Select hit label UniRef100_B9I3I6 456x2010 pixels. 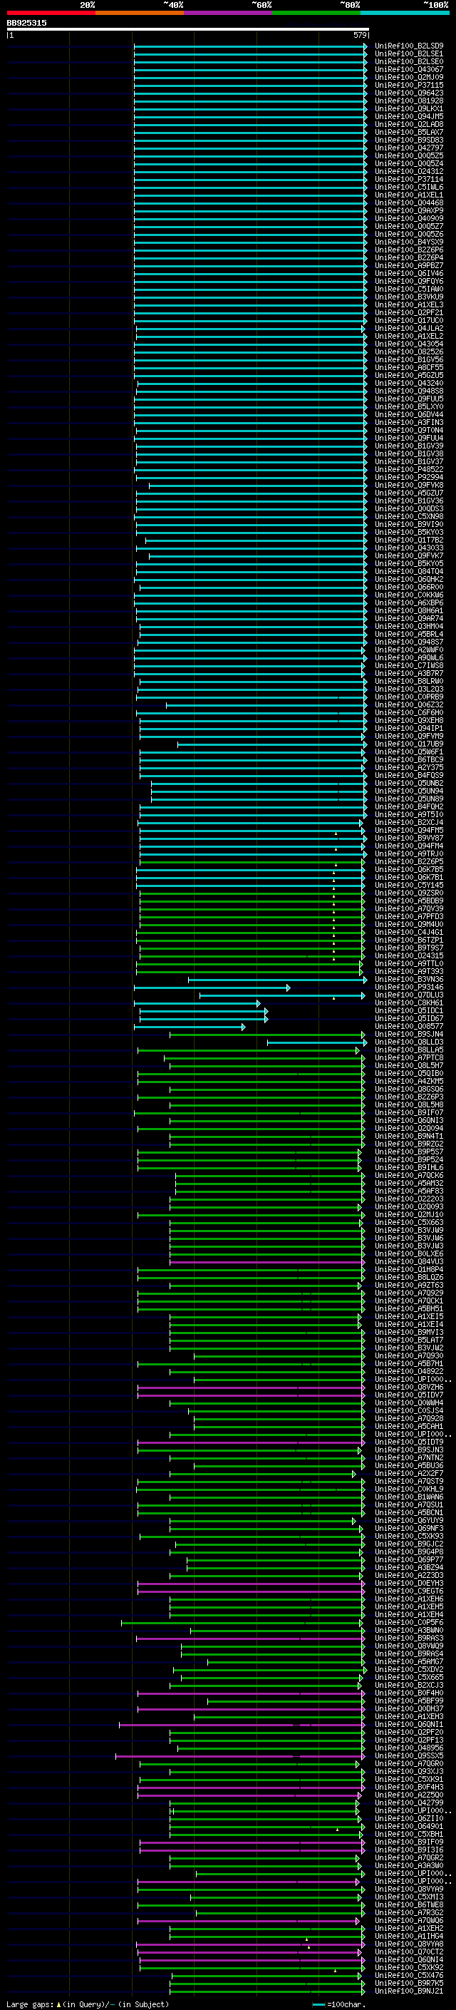click(409, 1850)
